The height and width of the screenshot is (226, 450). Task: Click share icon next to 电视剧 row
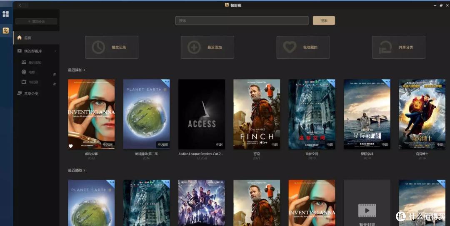click(54, 84)
